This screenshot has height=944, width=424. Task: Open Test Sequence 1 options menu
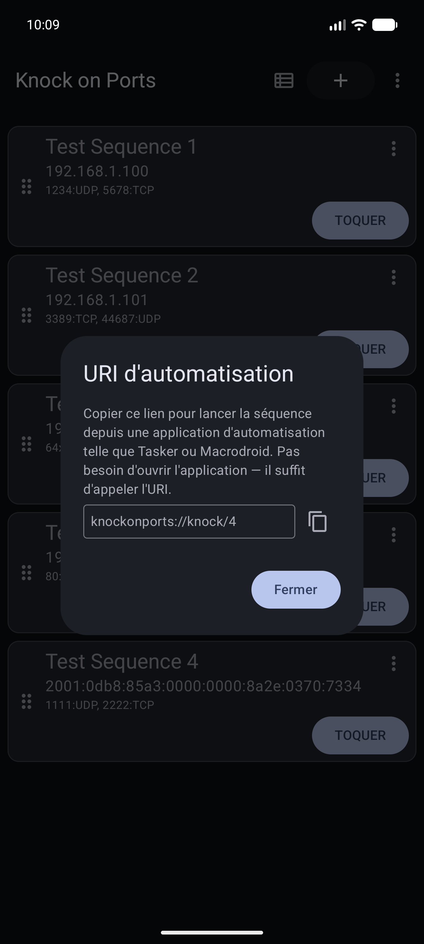pos(394,149)
